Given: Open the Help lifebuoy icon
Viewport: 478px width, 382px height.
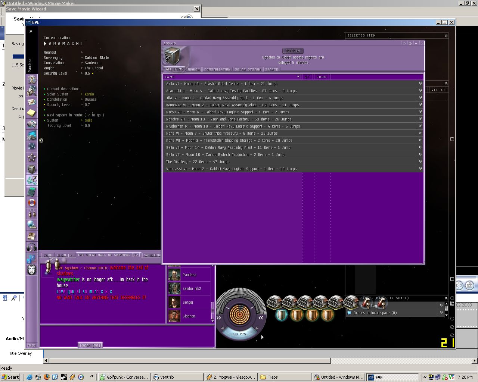Looking at the screenshot, I should [x=32, y=203].
